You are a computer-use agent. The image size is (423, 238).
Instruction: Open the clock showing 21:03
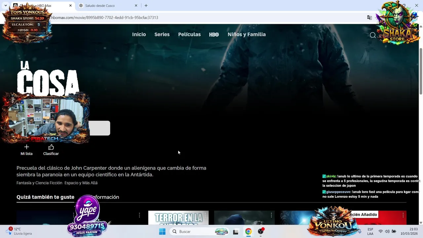click(x=409, y=231)
